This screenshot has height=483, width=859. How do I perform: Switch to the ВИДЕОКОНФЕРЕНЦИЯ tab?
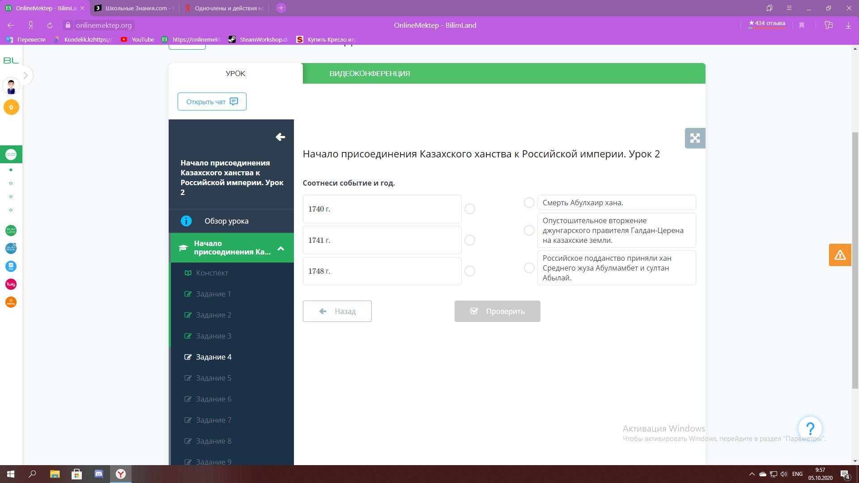370,73
